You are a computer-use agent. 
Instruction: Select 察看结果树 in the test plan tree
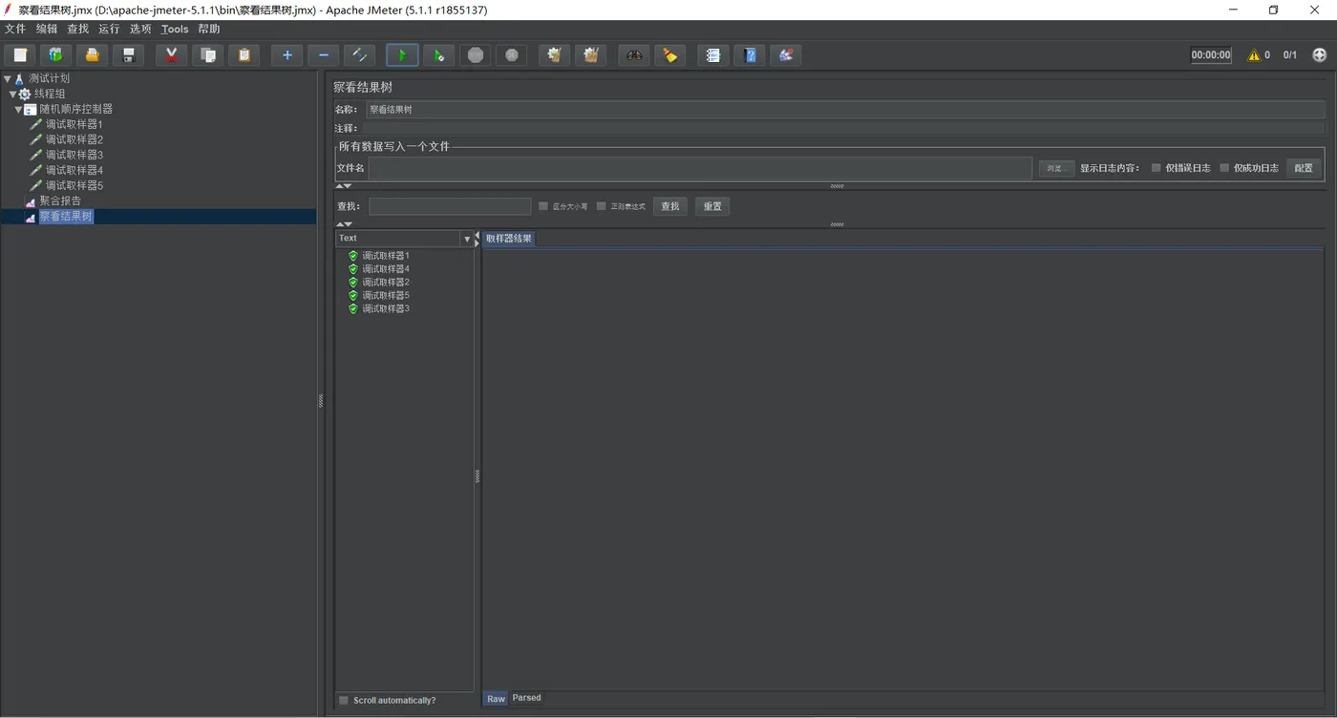tap(66, 217)
